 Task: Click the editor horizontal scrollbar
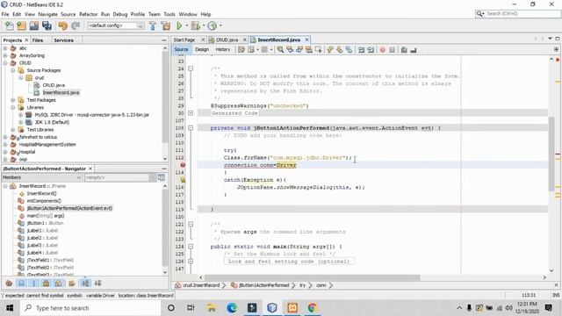coord(312,277)
